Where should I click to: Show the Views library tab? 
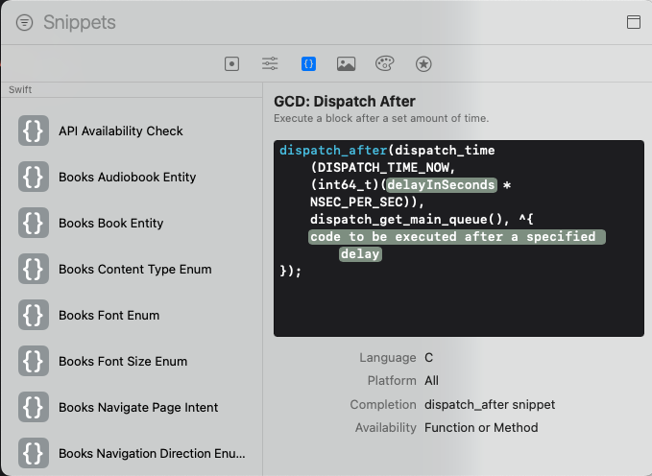[x=231, y=64]
